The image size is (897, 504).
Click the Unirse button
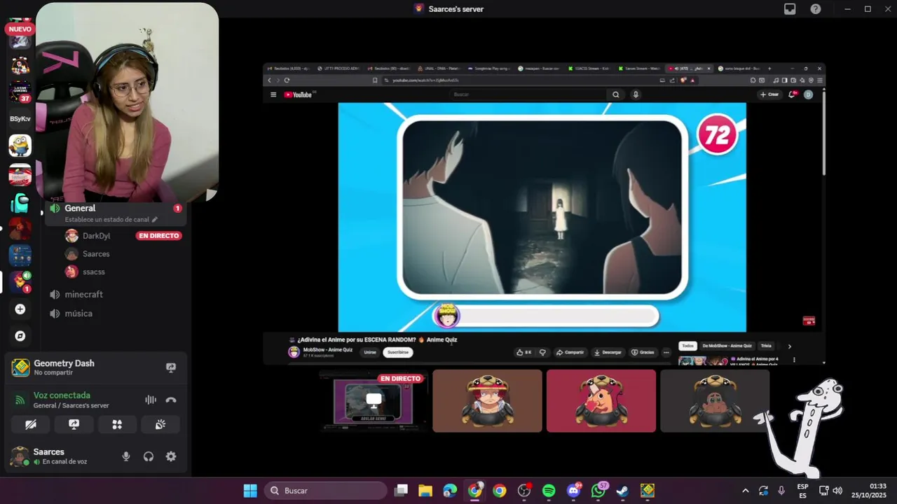click(x=370, y=352)
